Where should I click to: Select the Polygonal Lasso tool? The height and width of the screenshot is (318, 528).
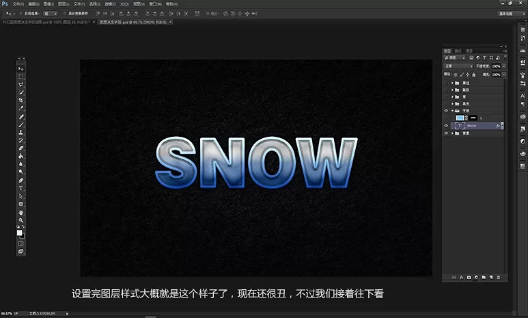tap(21, 84)
